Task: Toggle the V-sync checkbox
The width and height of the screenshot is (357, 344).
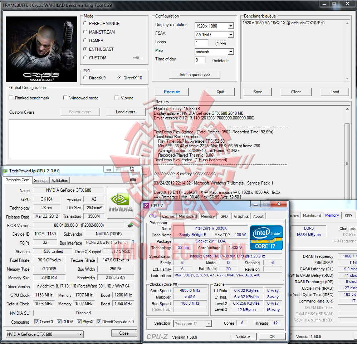Action: (117, 98)
